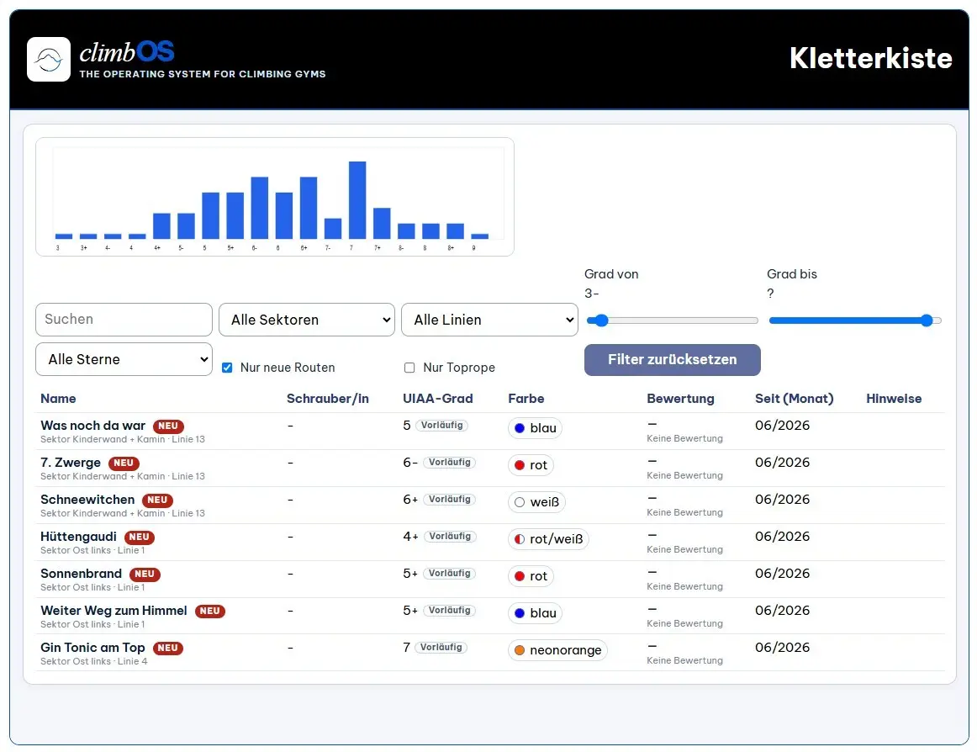This screenshot has width=977, height=752.
Task: Click the neonorange color chip
Action: pyautogui.click(x=557, y=649)
